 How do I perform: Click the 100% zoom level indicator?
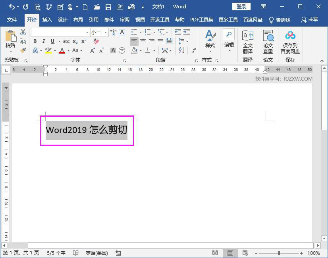pos(314,253)
